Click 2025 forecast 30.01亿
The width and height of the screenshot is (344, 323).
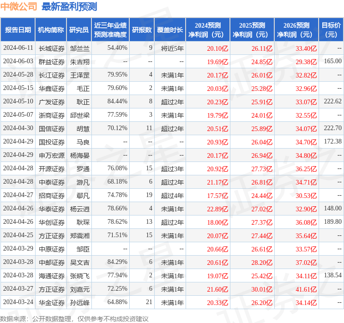pyautogui.click(x=262, y=289)
